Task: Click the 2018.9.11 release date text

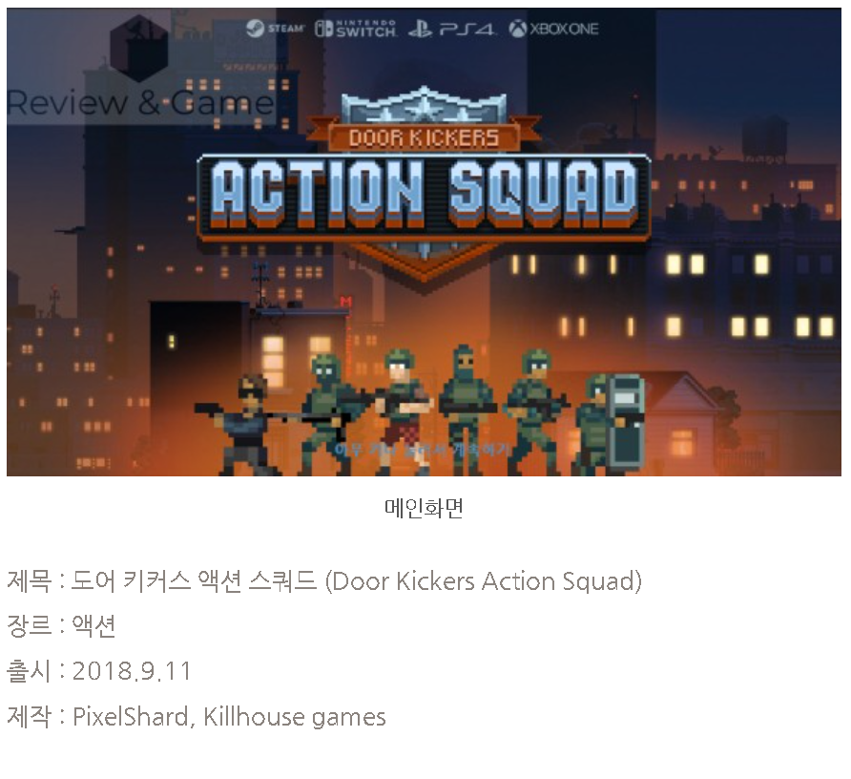Action: pyautogui.click(x=132, y=671)
